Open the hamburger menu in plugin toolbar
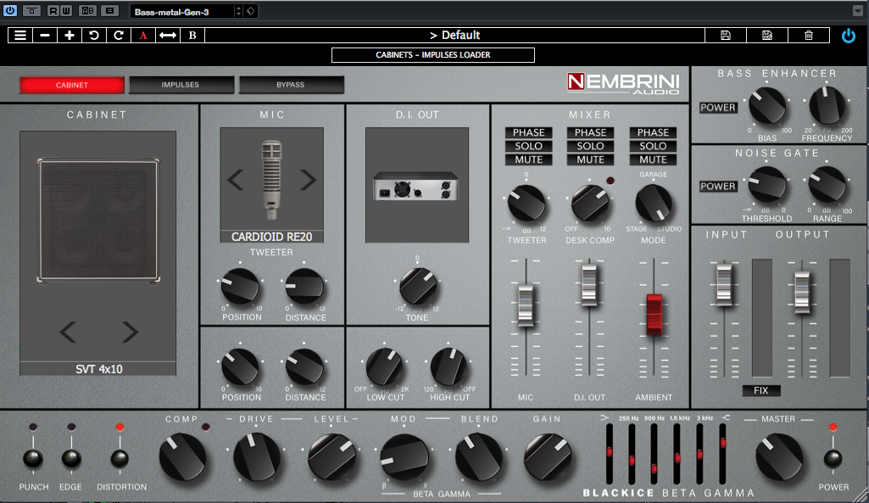The height and width of the screenshot is (503, 869). [x=20, y=35]
